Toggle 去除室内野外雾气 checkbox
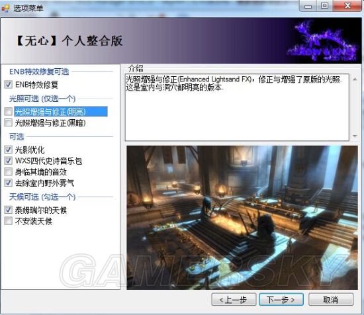Screen dimensions: 364x315 tap(9, 183)
